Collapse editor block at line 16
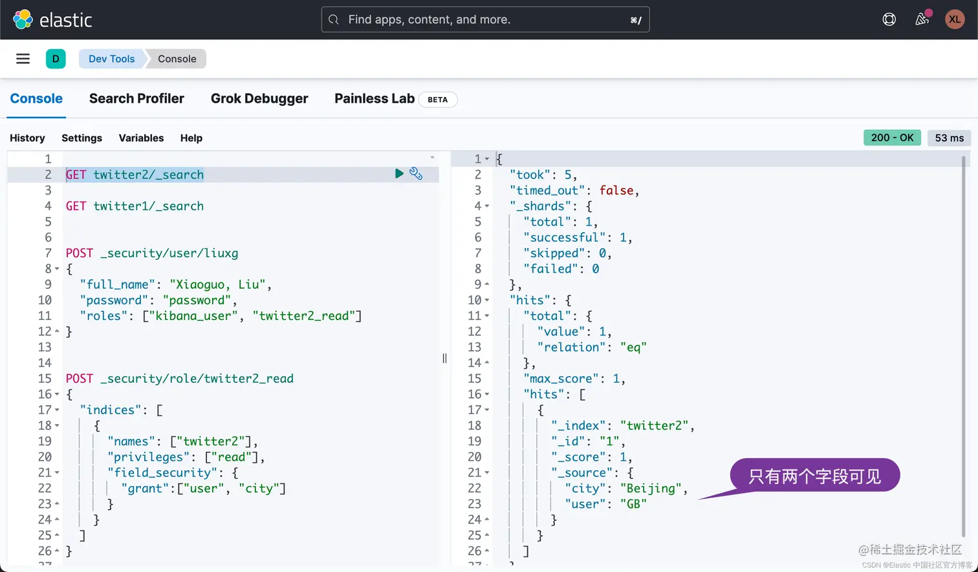The height and width of the screenshot is (572, 978). tap(57, 394)
